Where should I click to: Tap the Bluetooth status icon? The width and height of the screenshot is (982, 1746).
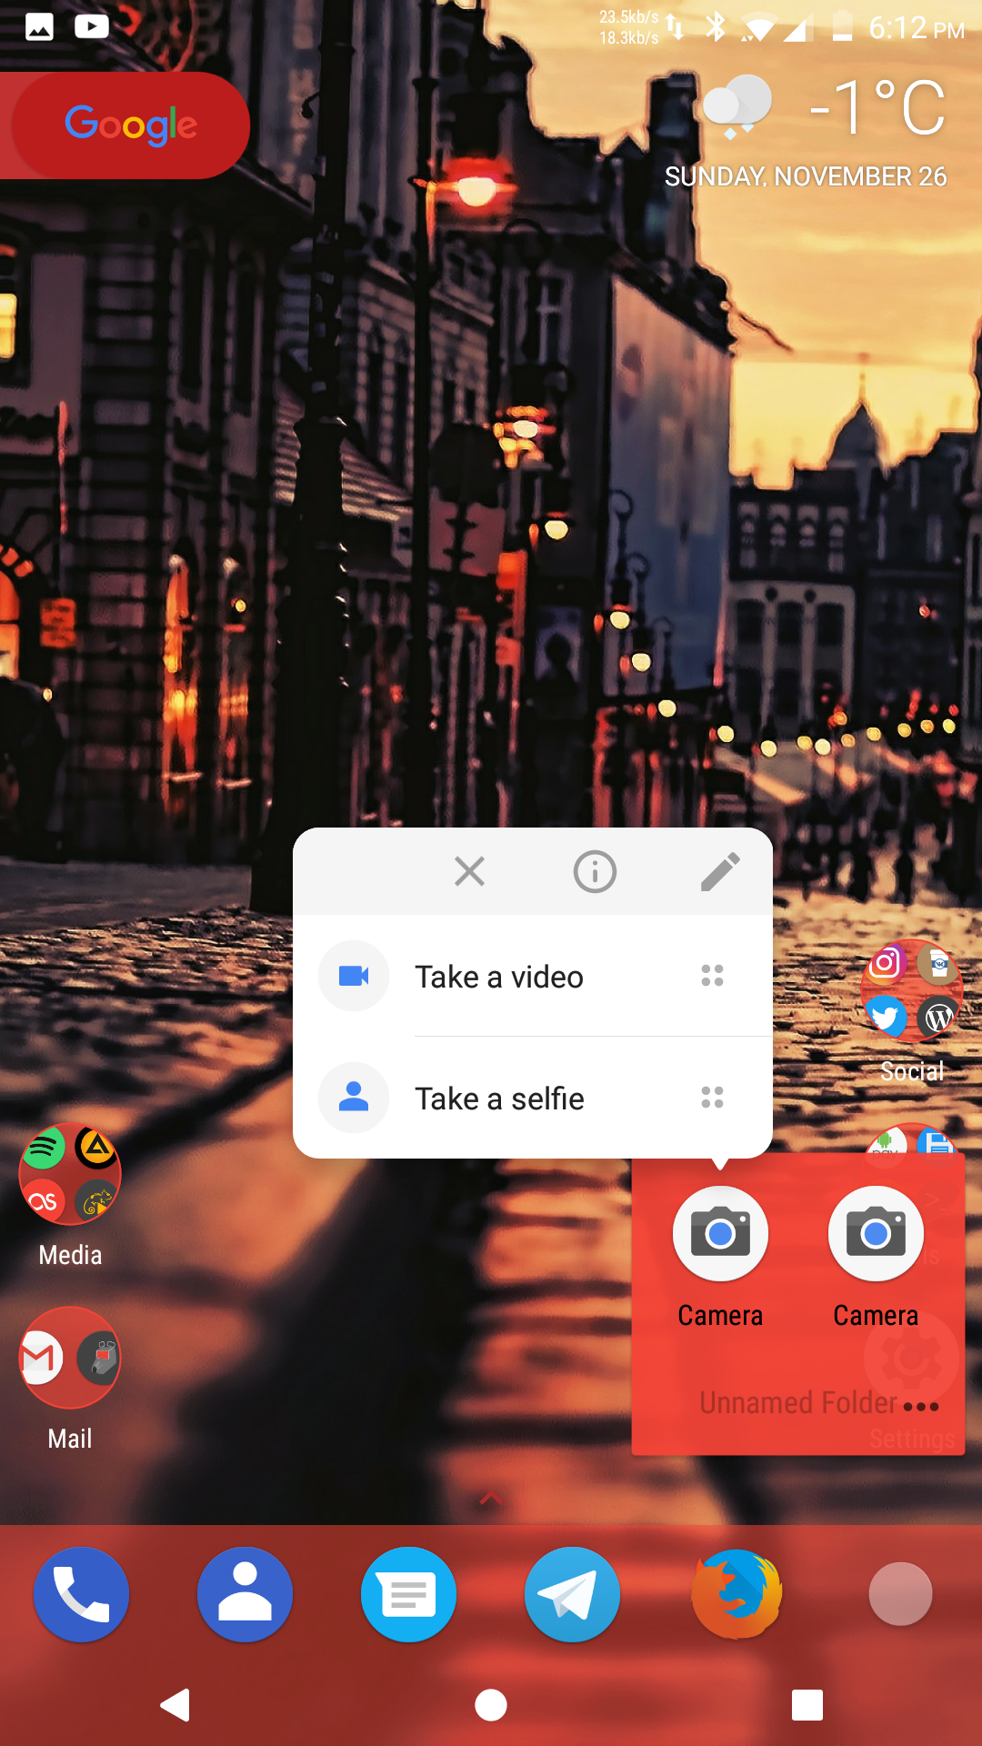716,27
